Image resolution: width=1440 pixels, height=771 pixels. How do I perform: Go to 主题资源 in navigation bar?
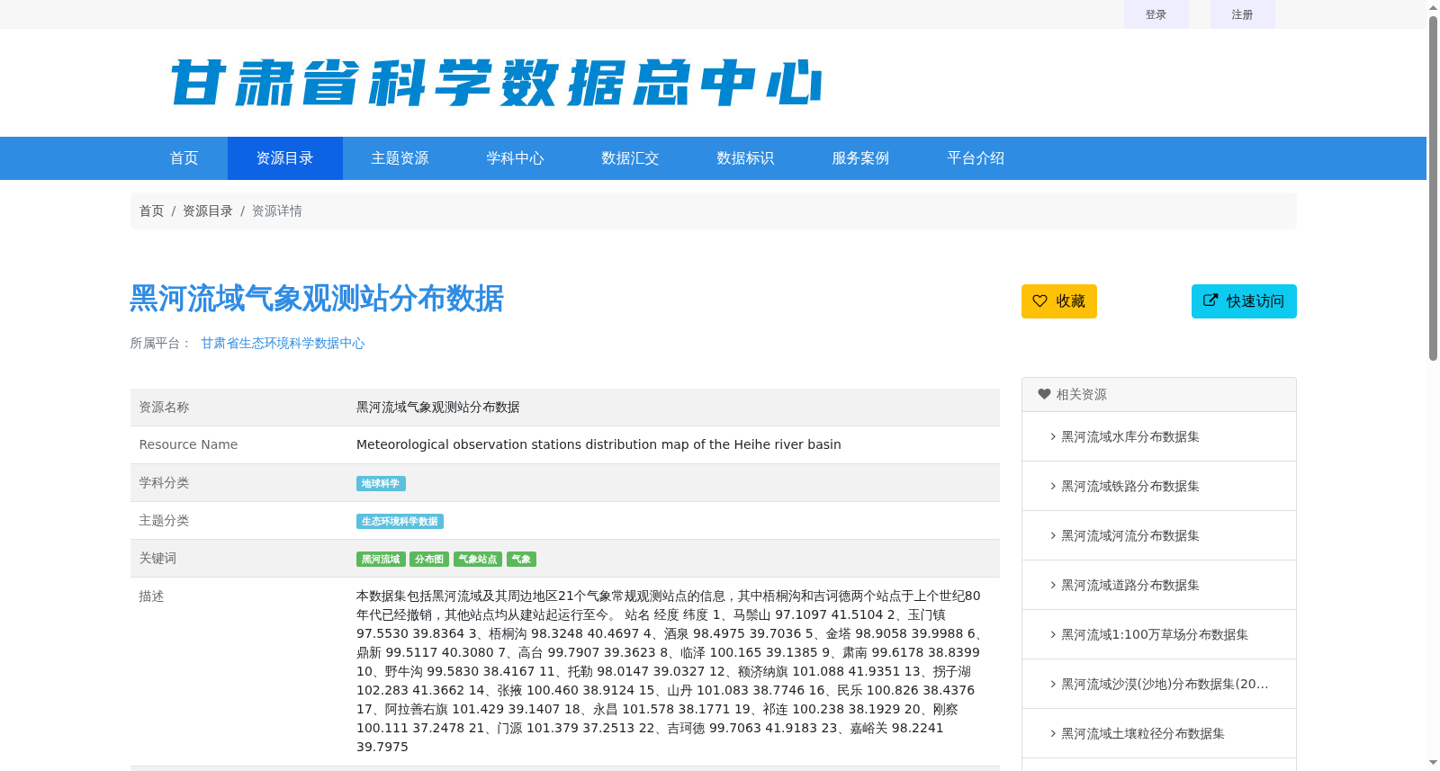400,158
